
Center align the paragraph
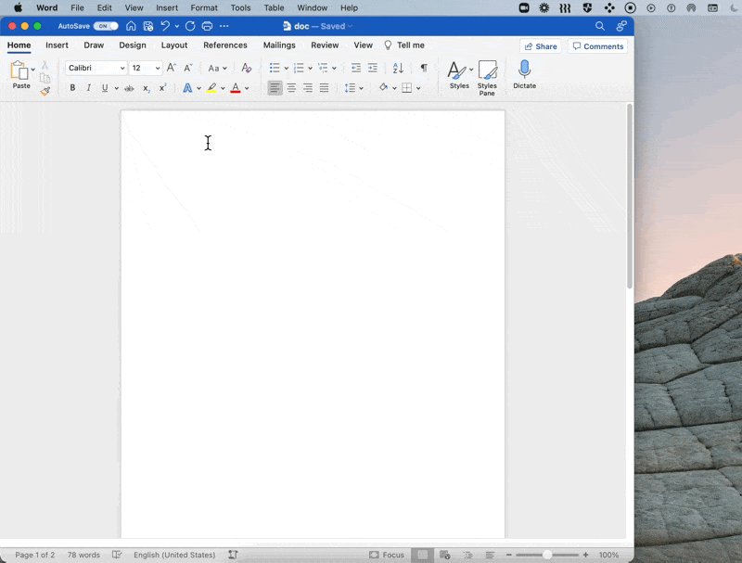point(292,88)
